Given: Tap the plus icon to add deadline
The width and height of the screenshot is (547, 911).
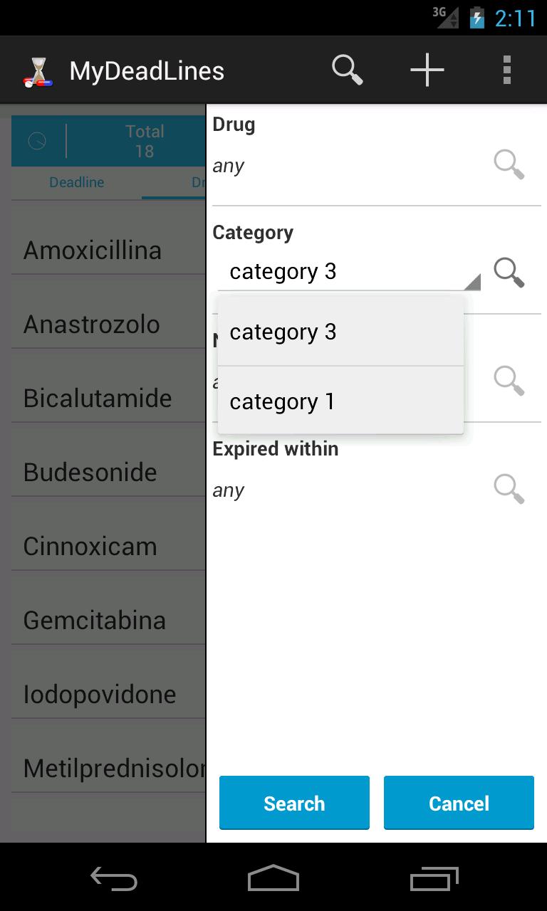Looking at the screenshot, I should (427, 70).
